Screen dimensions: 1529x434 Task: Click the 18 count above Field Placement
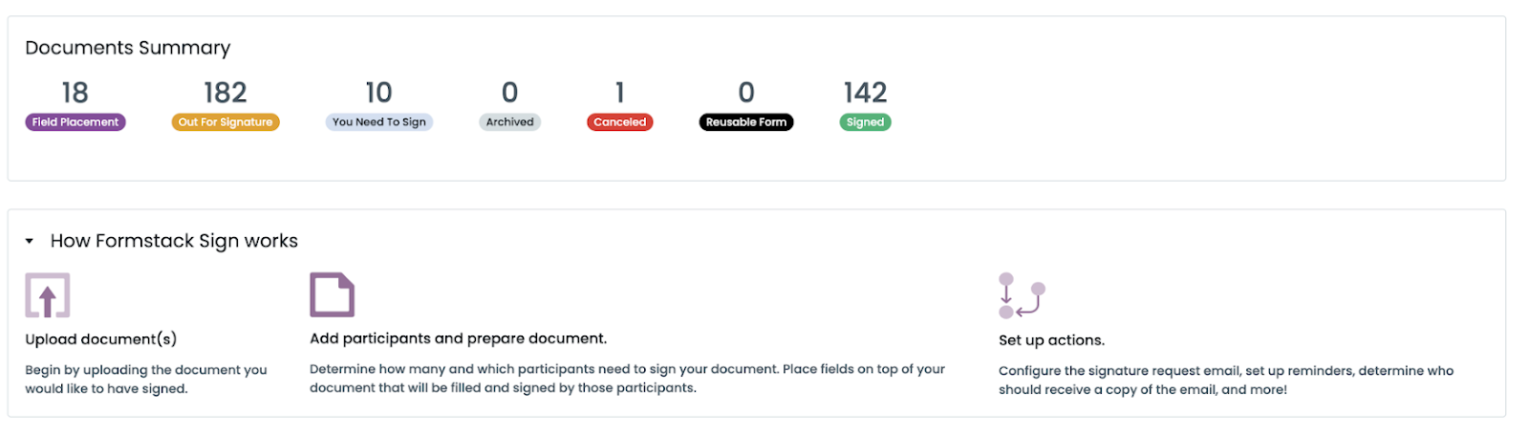coord(75,93)
